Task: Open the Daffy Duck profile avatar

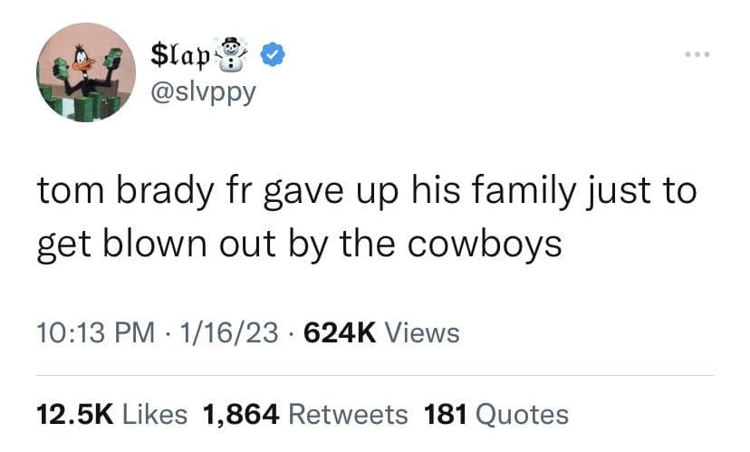Action: tap(86, 73)
